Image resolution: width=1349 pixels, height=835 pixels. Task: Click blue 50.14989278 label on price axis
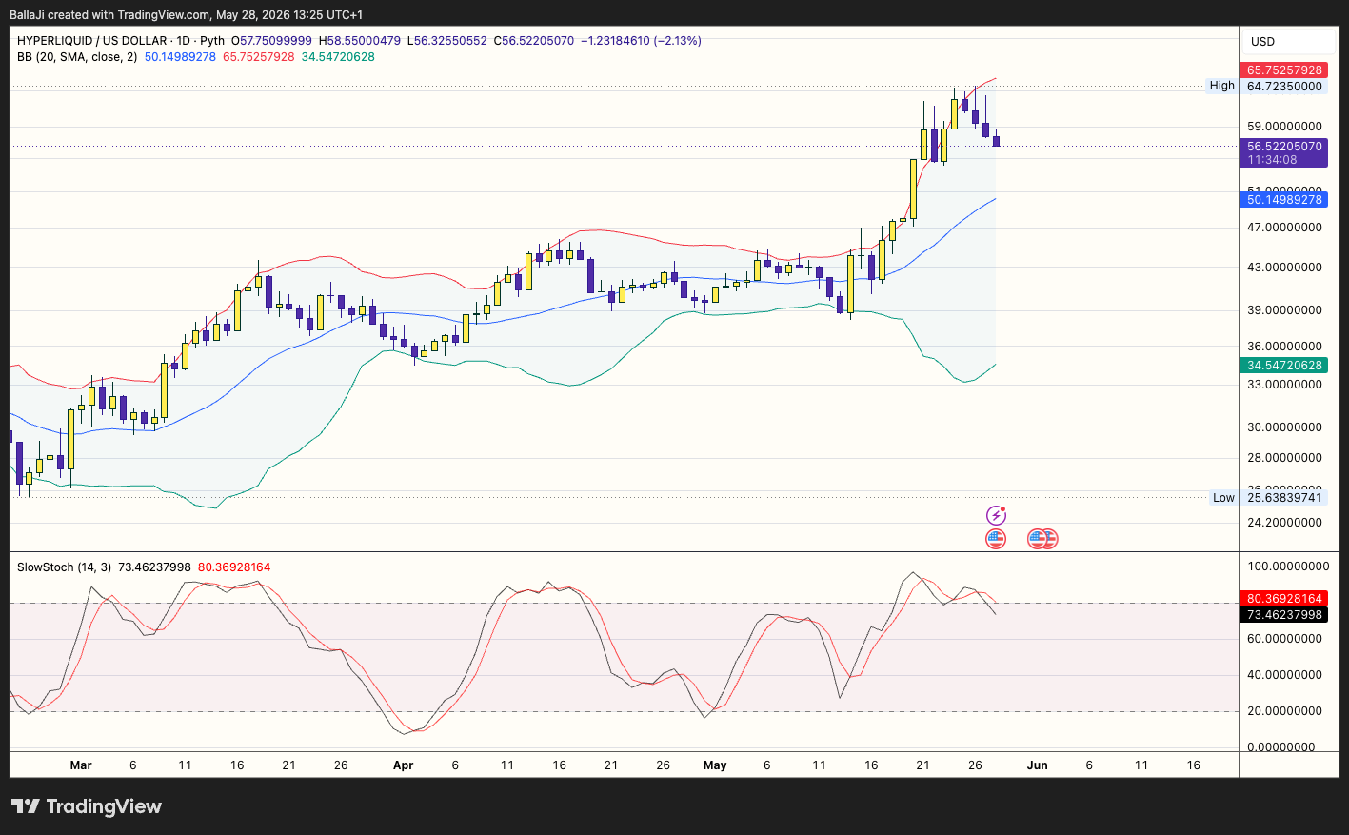[1284, 200]
